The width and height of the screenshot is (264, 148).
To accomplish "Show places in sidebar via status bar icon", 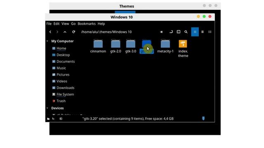I will coord(48,119).
